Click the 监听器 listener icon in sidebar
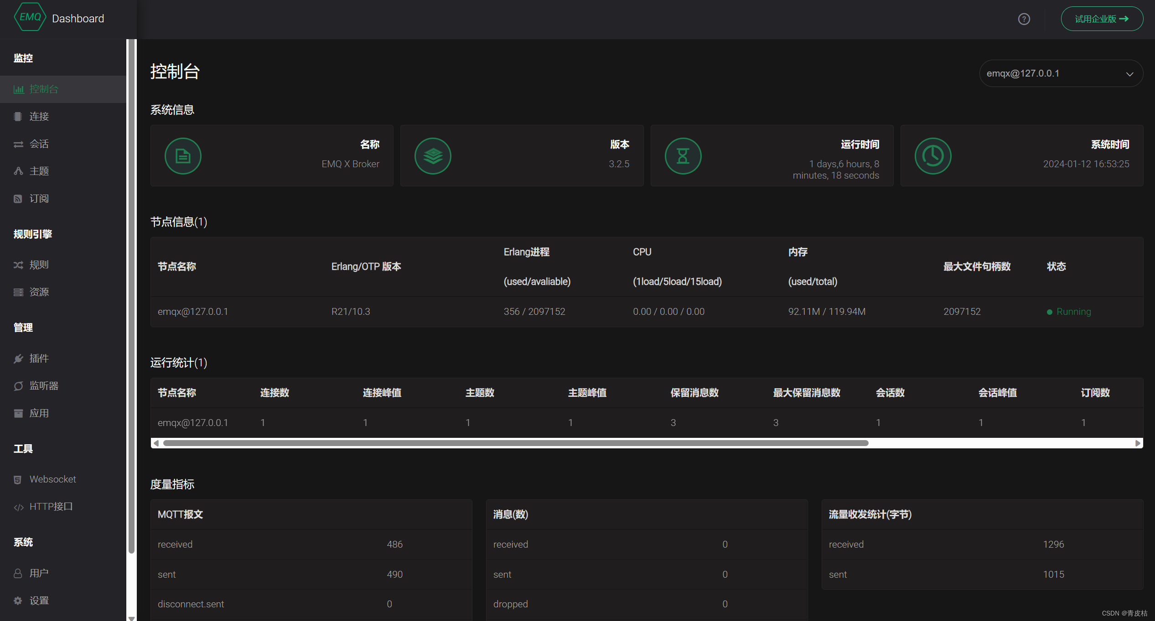The height and width of the screenshot is (621, 1155). click(18, 386)
